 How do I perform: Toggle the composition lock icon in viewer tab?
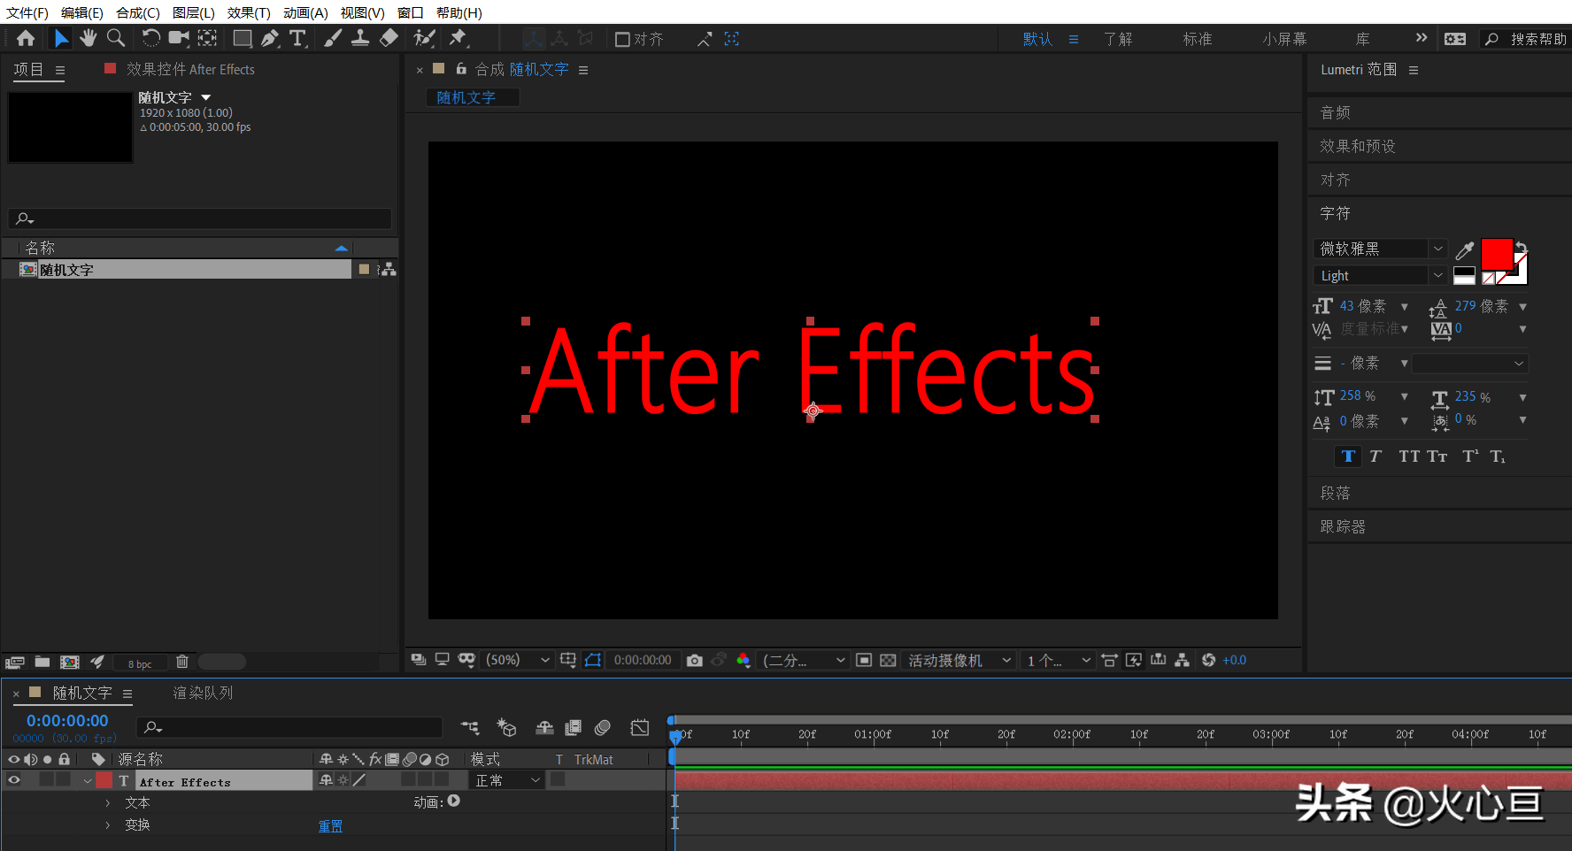coord(461,68)
